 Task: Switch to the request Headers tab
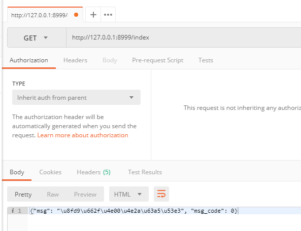pos(75,60)
